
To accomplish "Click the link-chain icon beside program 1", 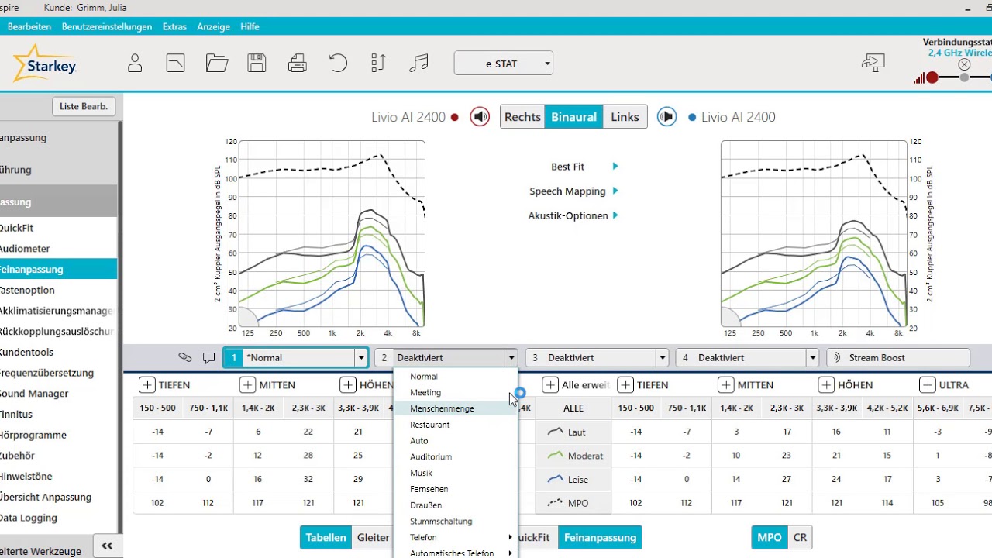I will [184, 357].
